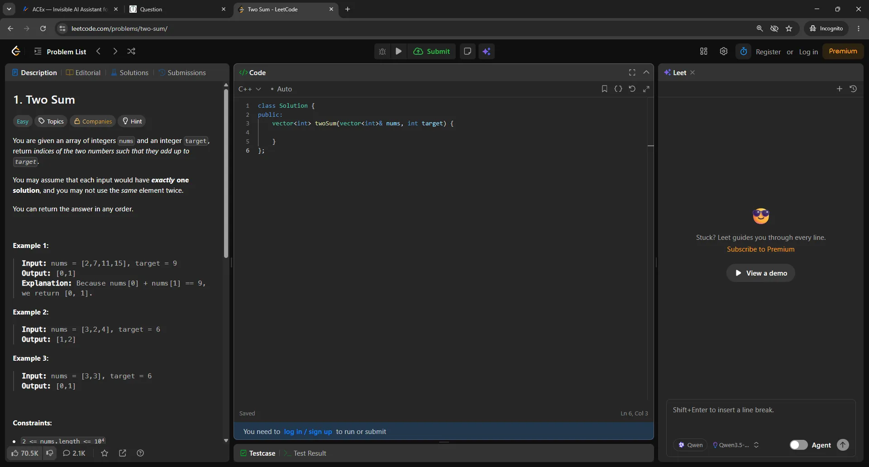Open the layout grid icon
Viewport: 869px width, 467px height.
[x=704, y=52]
